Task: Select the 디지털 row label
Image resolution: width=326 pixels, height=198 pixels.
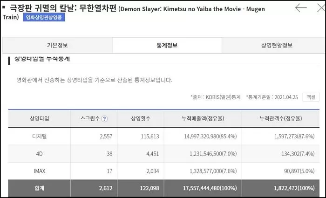Action: (x=39, y=136)
